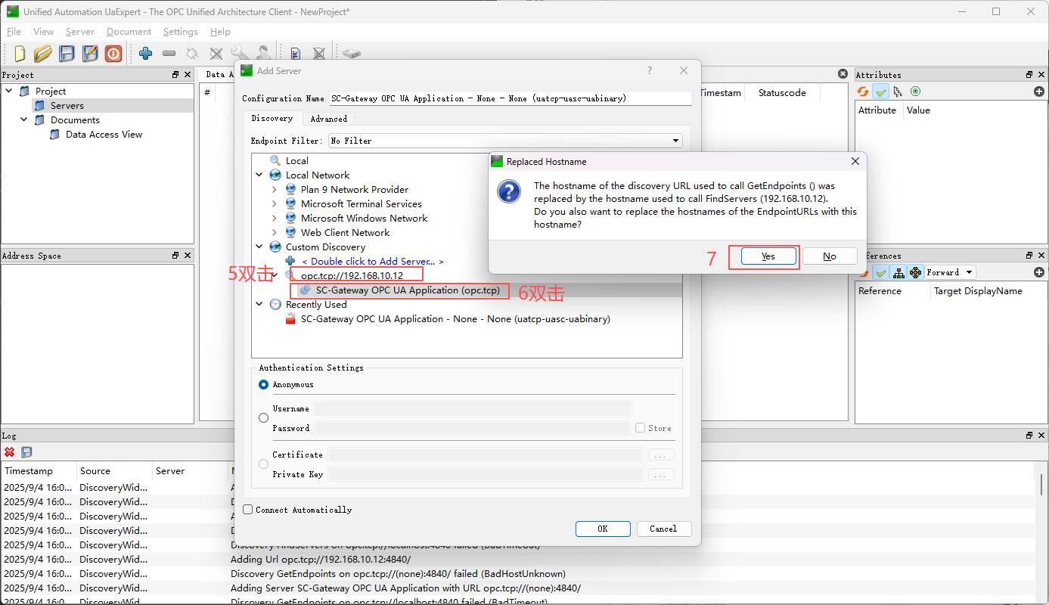Open the Endpoint Filter dropdown
This screenshot has width=1049, height=605.
(505, 141)
